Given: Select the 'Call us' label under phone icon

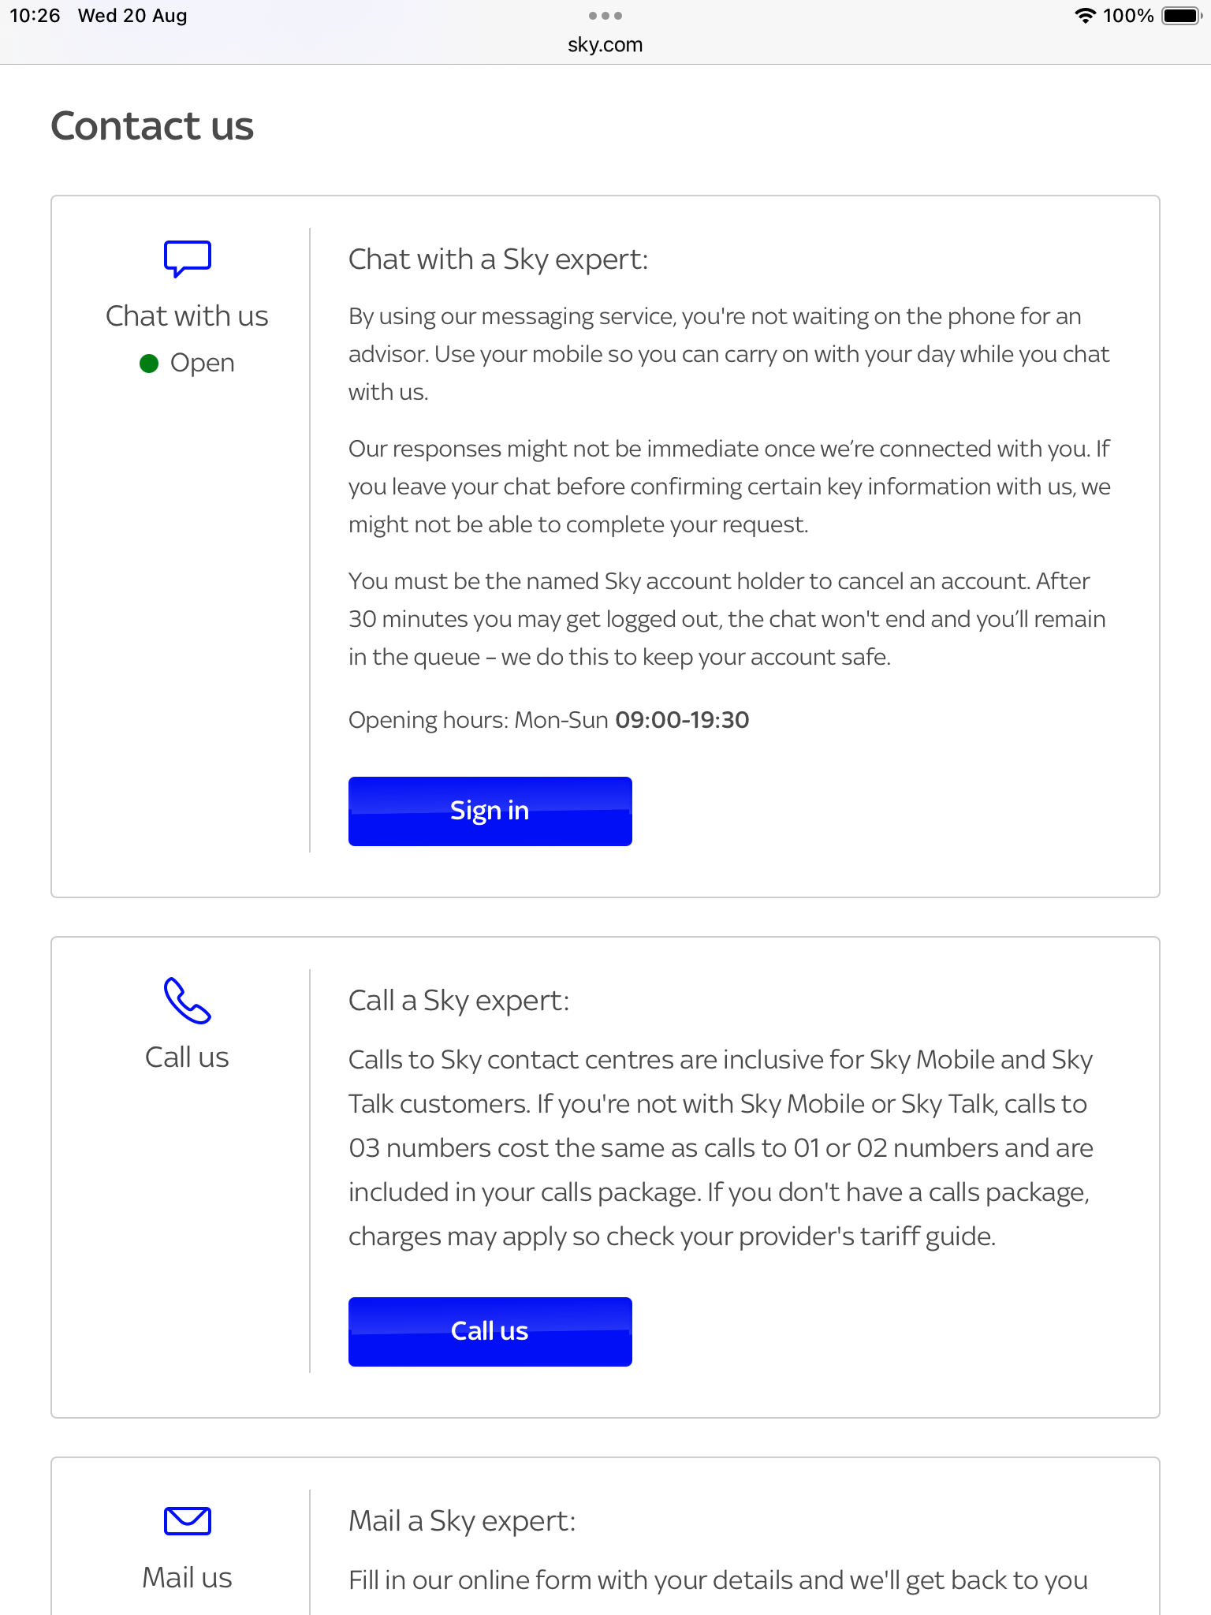Looking at the screenshot, I should (x=187, y=1057).
